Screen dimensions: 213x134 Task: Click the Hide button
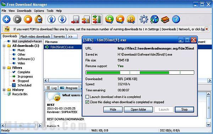pos(113,109)
